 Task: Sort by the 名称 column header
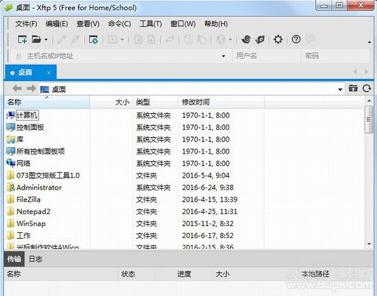click(47, 102)
